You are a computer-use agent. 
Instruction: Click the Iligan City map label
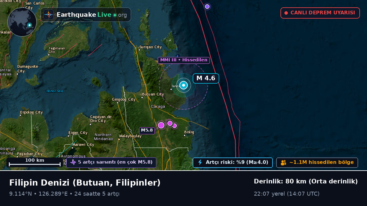pos(78,133)
